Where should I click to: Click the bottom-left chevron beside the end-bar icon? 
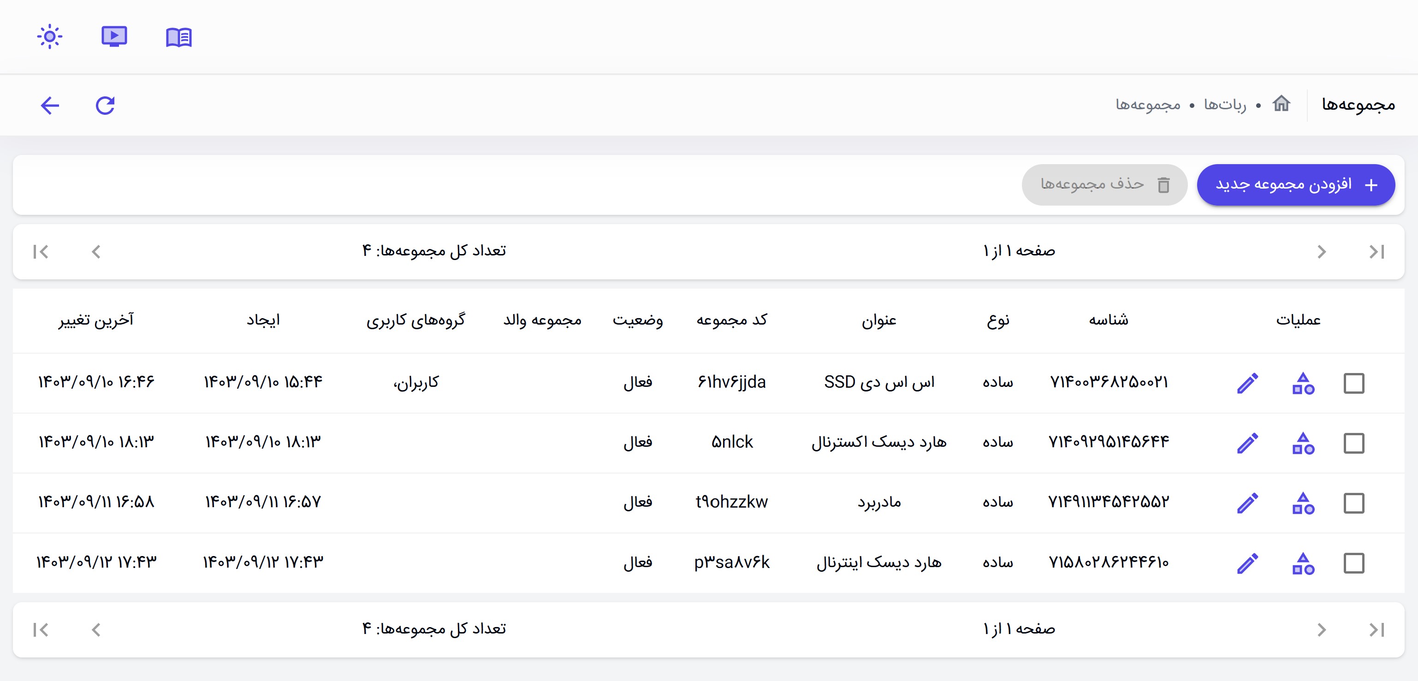[x=96, y=629]
